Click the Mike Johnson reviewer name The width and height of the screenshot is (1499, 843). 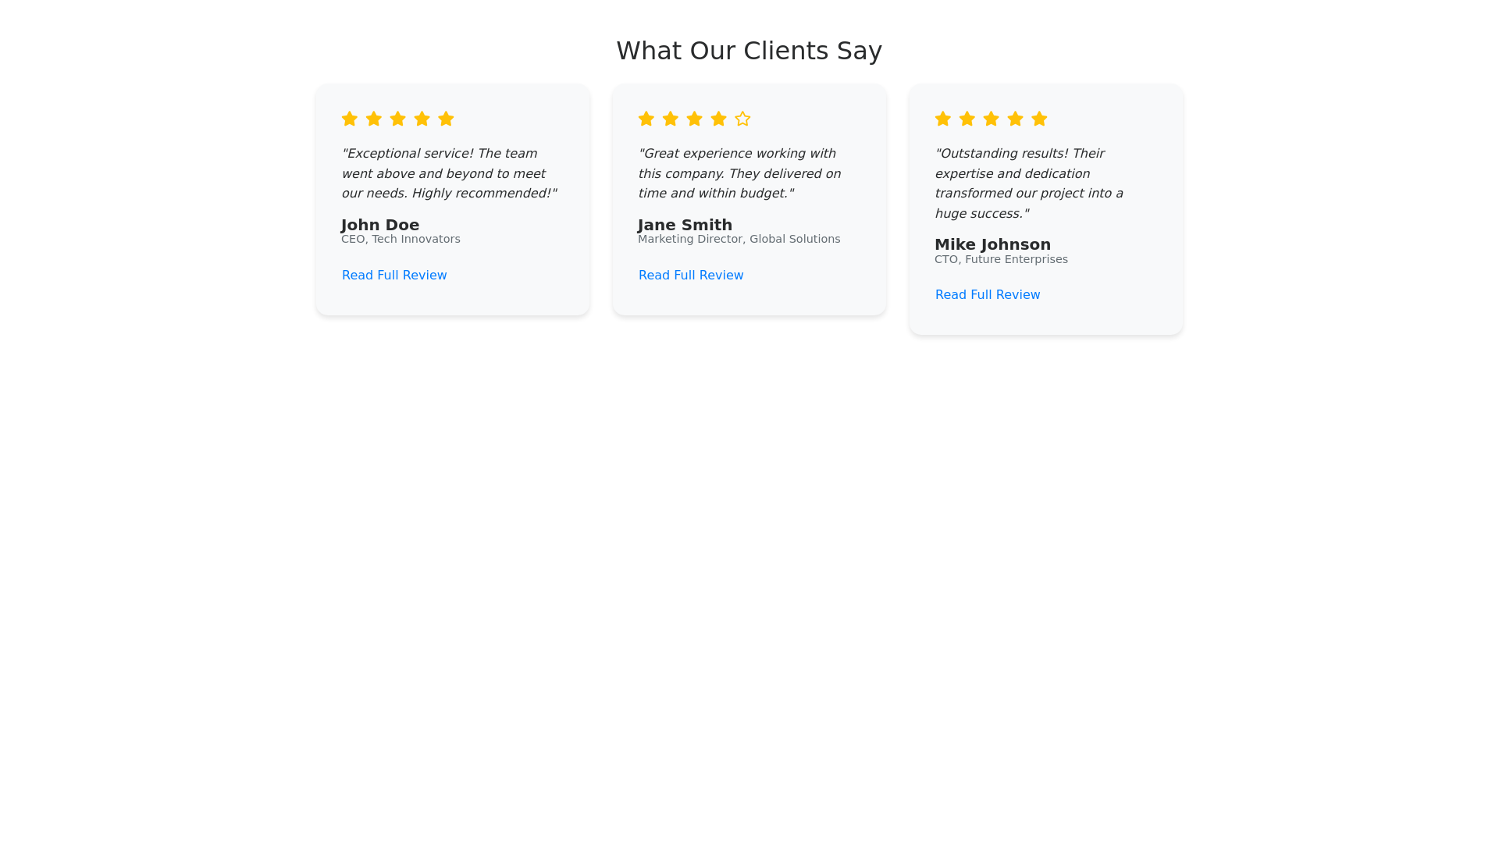point(992,244)
